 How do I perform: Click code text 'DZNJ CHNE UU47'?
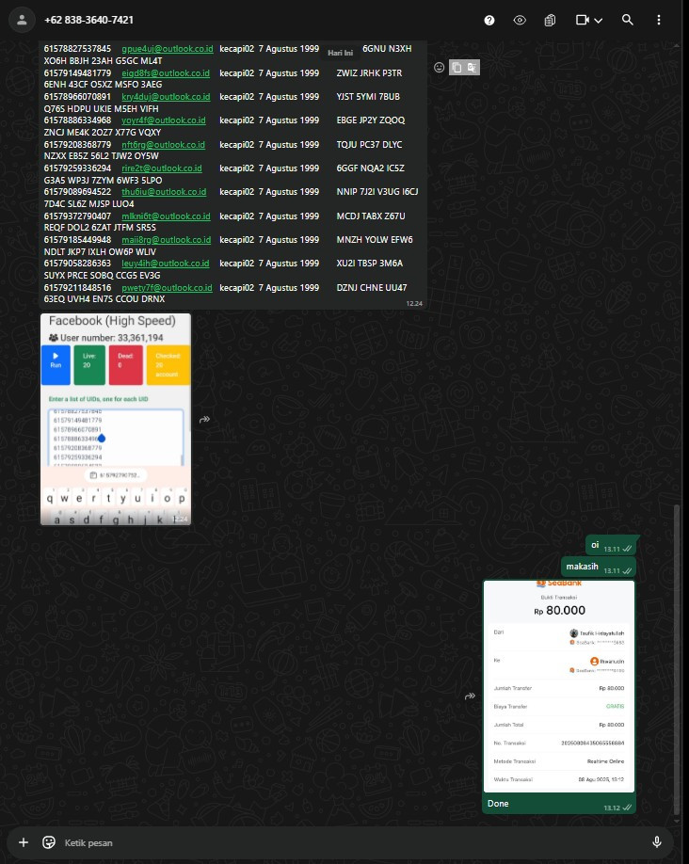pyautogui.click(x=372, y=288)
